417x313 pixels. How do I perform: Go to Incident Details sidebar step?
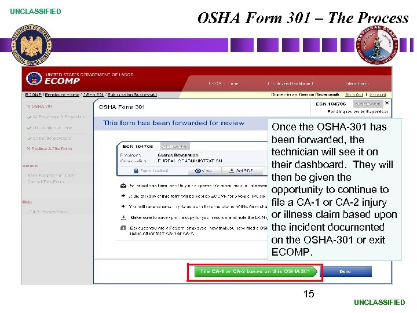pyautogui.click(x=52, y=138)
